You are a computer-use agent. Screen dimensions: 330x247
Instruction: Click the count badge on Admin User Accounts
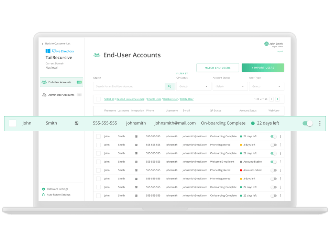click(79, 95)
